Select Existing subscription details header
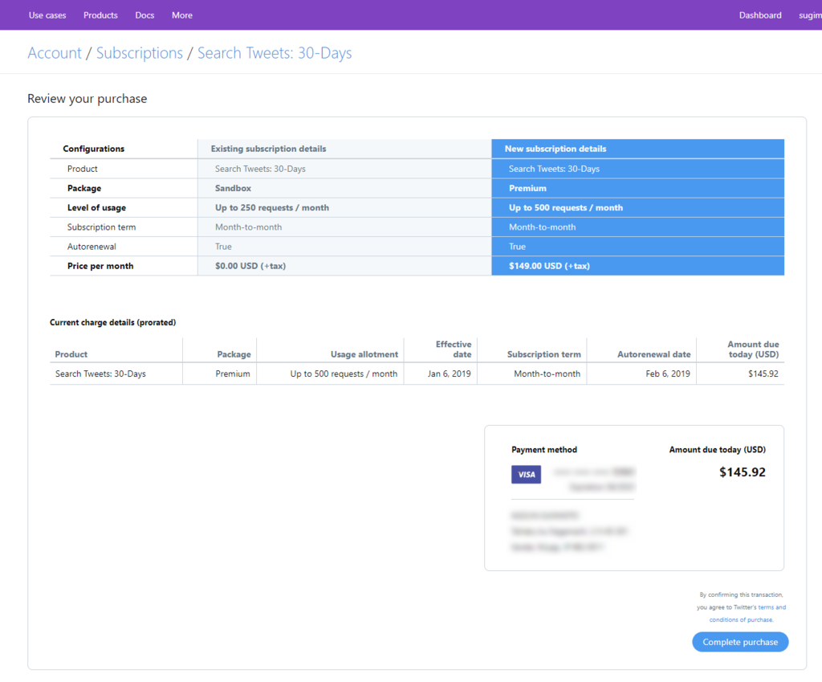Image resolution: width=822 pixels, height=682 pixels. pos(268,149)
